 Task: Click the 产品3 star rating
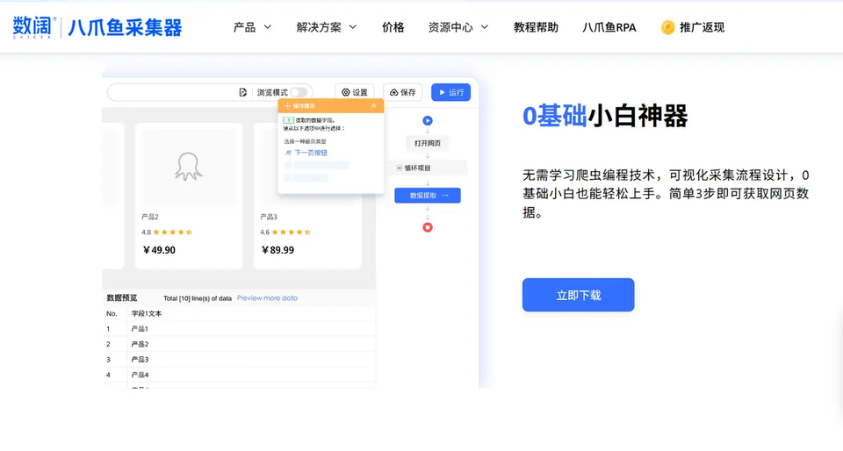point(292,232)
